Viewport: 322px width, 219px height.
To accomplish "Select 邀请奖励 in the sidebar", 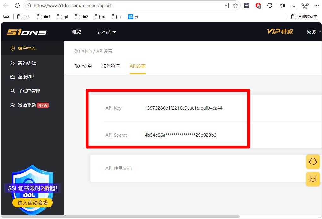I will (x=33, y=105).
